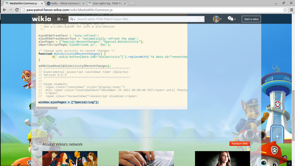Click the Random Wiki button

(x=240, y=143)
